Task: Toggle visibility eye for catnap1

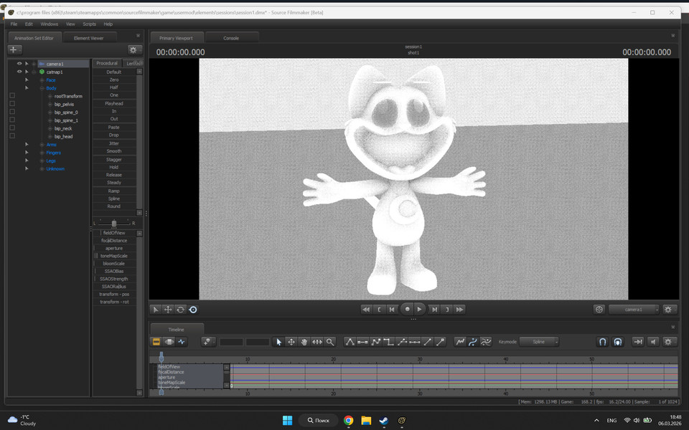Action: click(19, 72)
